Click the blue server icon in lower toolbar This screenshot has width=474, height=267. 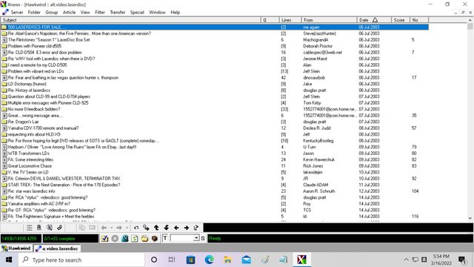tap(125, 239)
